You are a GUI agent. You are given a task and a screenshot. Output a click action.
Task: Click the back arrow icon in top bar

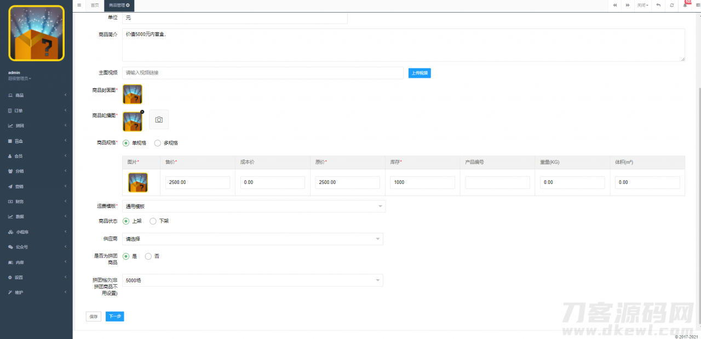(658, 5)
